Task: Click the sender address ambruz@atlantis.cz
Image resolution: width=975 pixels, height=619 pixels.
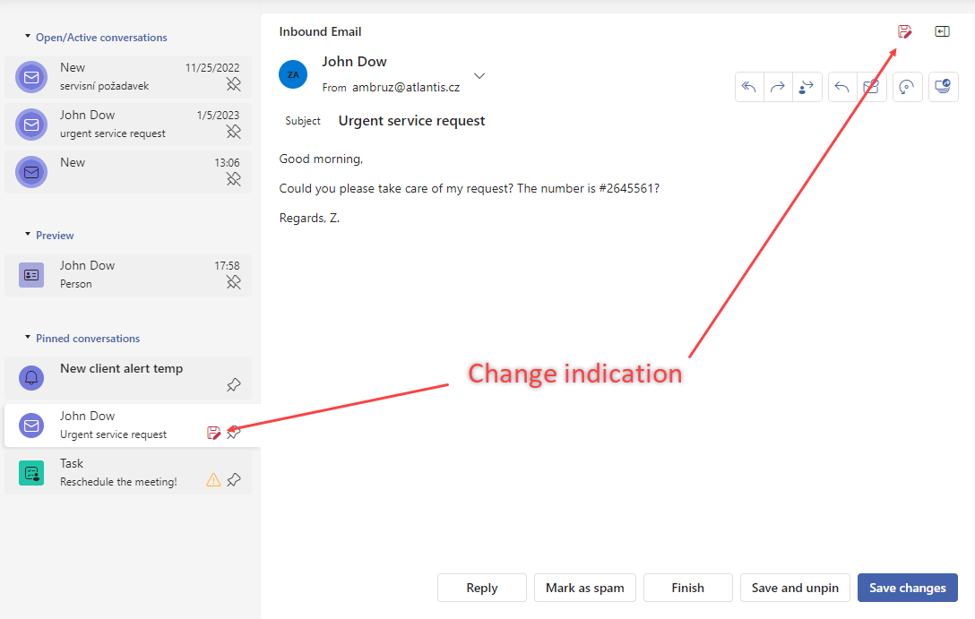Action: tap(406, 88)
